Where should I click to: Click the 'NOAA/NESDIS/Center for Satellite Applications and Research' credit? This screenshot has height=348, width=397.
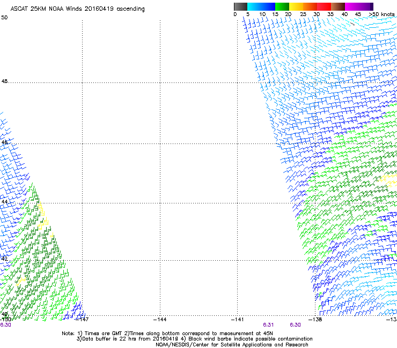[232, 345]
